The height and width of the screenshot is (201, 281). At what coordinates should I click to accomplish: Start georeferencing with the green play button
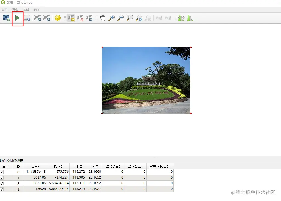pos(18,18)
